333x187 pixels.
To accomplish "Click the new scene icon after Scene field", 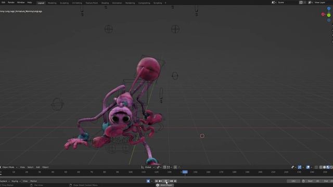I will [301, 3].
